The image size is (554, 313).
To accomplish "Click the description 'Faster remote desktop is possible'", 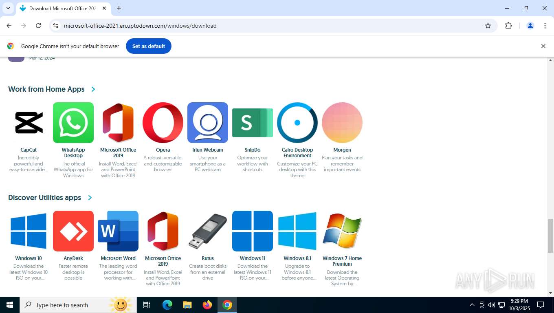I will [x=73, y=272].
